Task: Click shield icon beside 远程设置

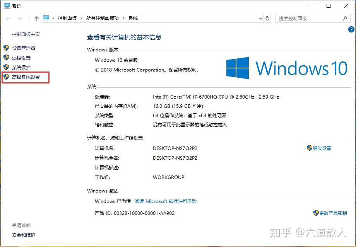Action: [6, 58]
